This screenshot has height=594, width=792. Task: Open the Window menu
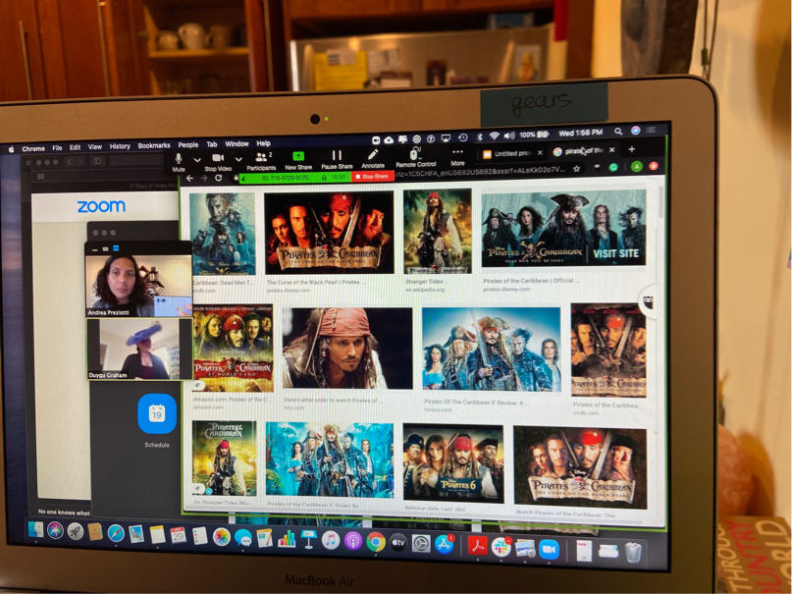pos(237,144)
